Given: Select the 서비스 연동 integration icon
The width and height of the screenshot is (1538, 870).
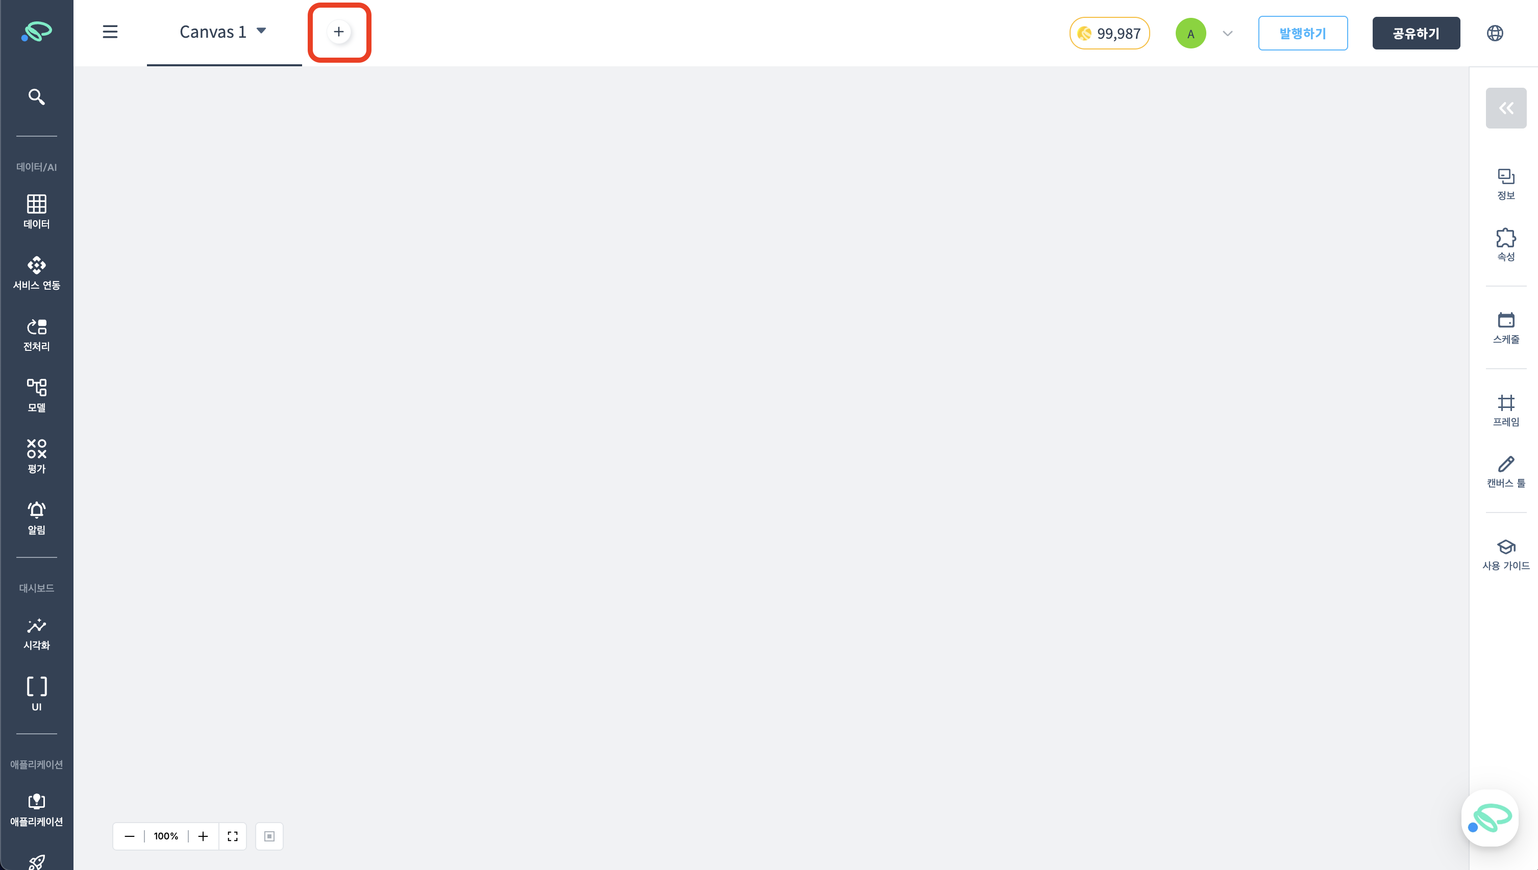Looking at the screenshot, I should (x=36, y=273).
